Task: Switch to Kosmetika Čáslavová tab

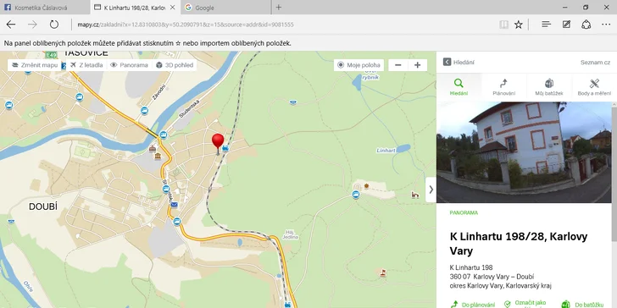Action: pyautogui.click(x=44, y=8)
